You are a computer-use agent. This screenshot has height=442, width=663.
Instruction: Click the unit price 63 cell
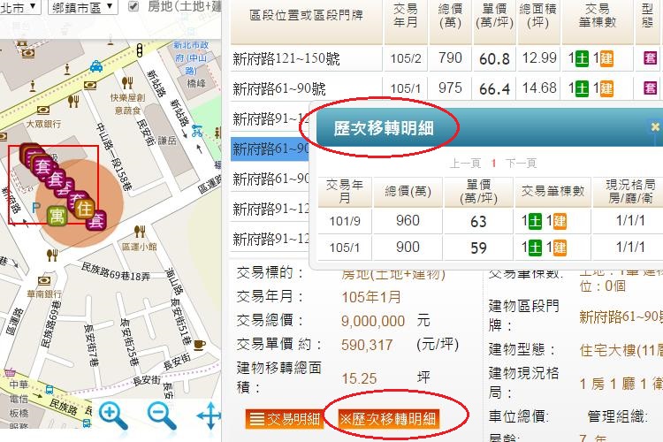[478, 222]
